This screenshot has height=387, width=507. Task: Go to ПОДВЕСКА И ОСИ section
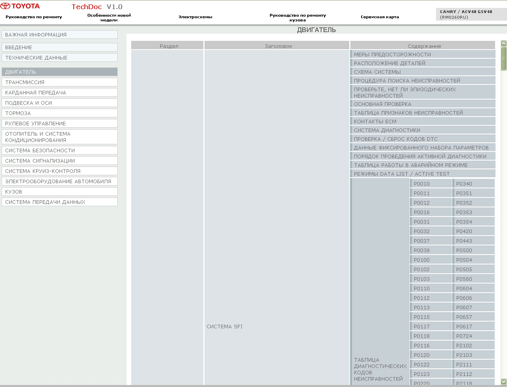tap(59, 103)
